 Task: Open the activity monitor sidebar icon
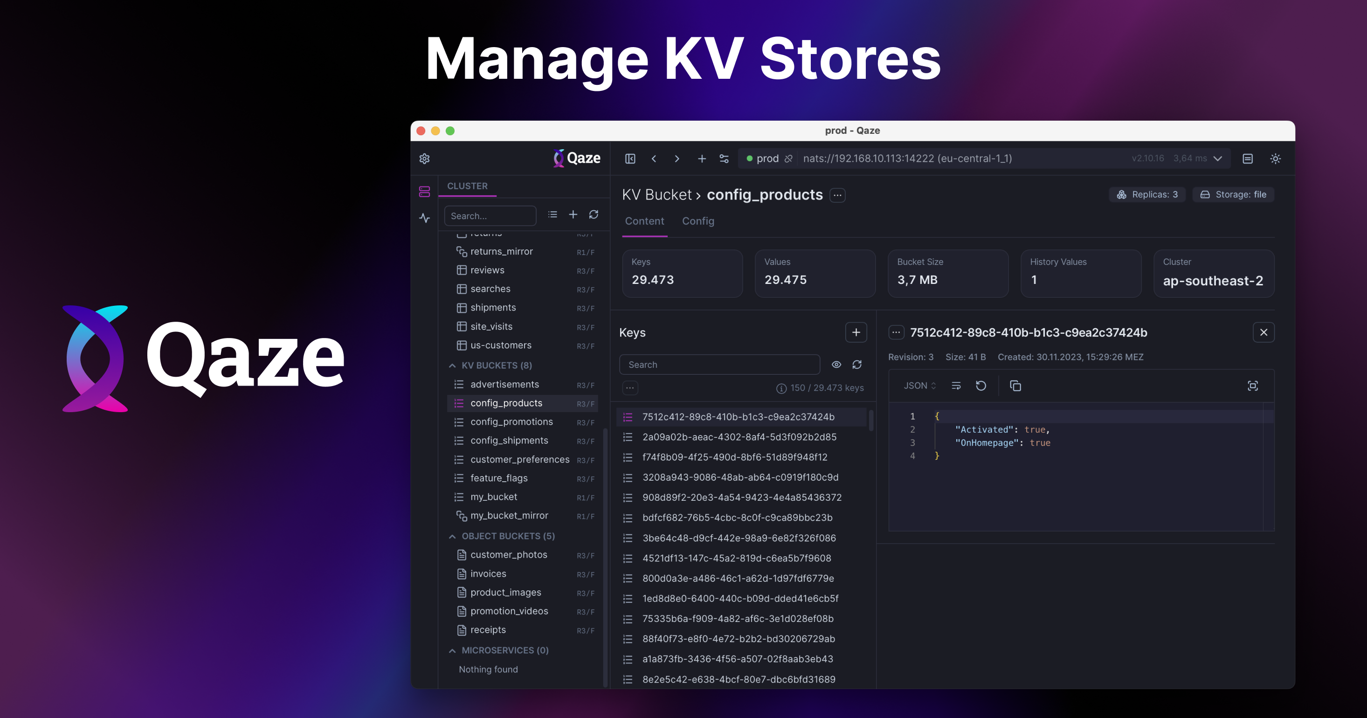click(425, 218)
